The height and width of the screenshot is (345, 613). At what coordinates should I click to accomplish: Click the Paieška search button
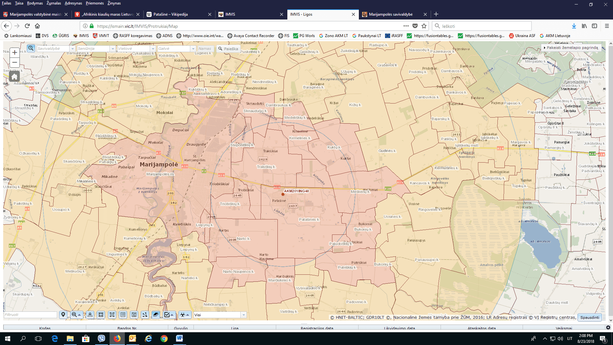click(x=228, y=49)
